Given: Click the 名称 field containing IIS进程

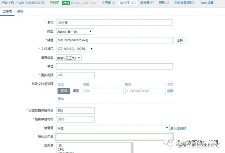Looking at the screenshot, I should (114, 23).
